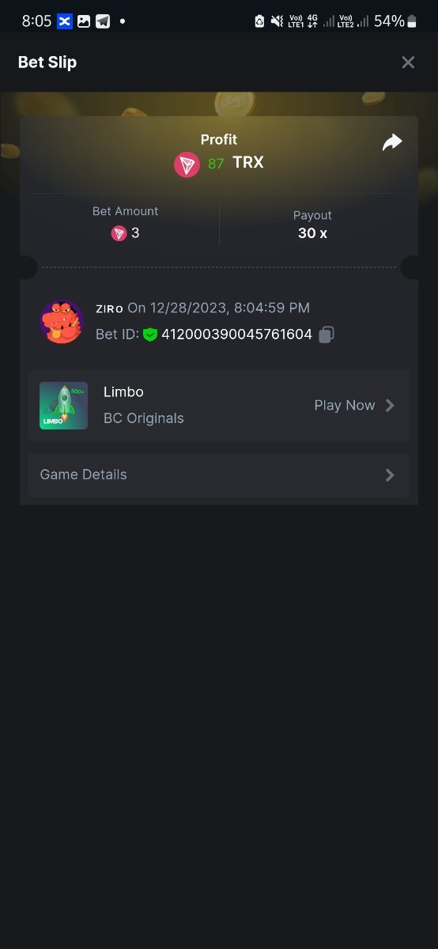This screenshot has height=949, width=438.
Task: Tap the TRX icon under Bet Amount
Action: click(119, 233)
